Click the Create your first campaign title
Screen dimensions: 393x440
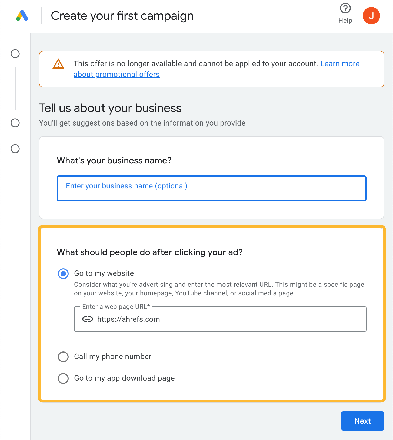[x=122, y=16]
